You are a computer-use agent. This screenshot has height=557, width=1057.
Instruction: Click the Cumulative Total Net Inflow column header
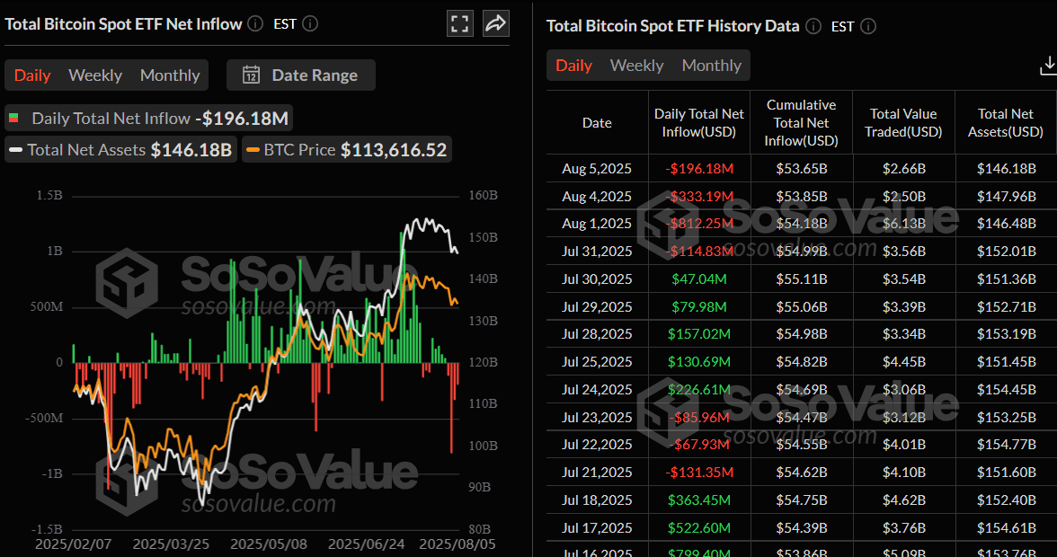(x=801, y=122)
